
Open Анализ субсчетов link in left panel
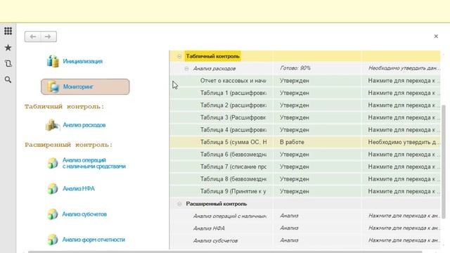84,214
